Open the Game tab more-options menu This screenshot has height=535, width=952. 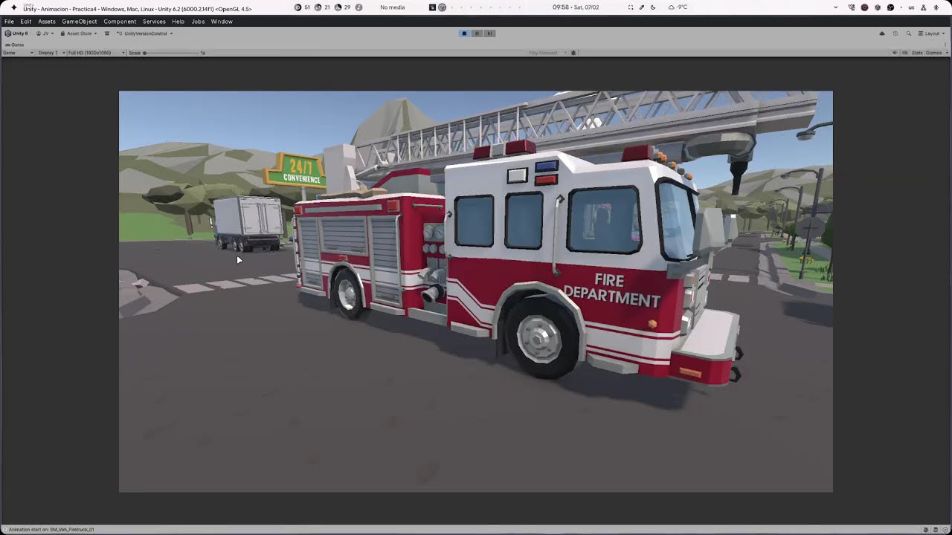click(x=946, y=45)
